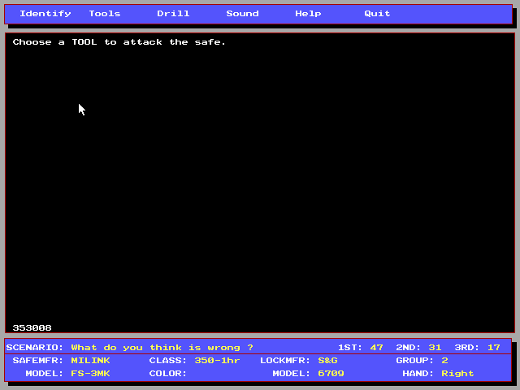Click the safe model value FS-3MK

pos(90,374)
